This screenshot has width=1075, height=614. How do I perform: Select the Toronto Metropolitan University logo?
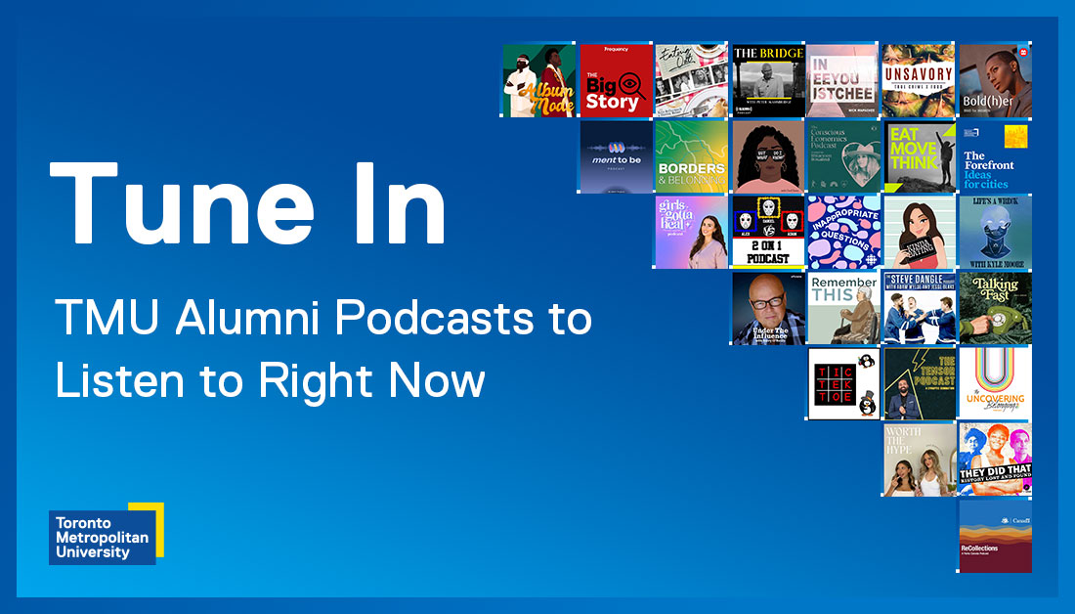(x=105, y=537)
